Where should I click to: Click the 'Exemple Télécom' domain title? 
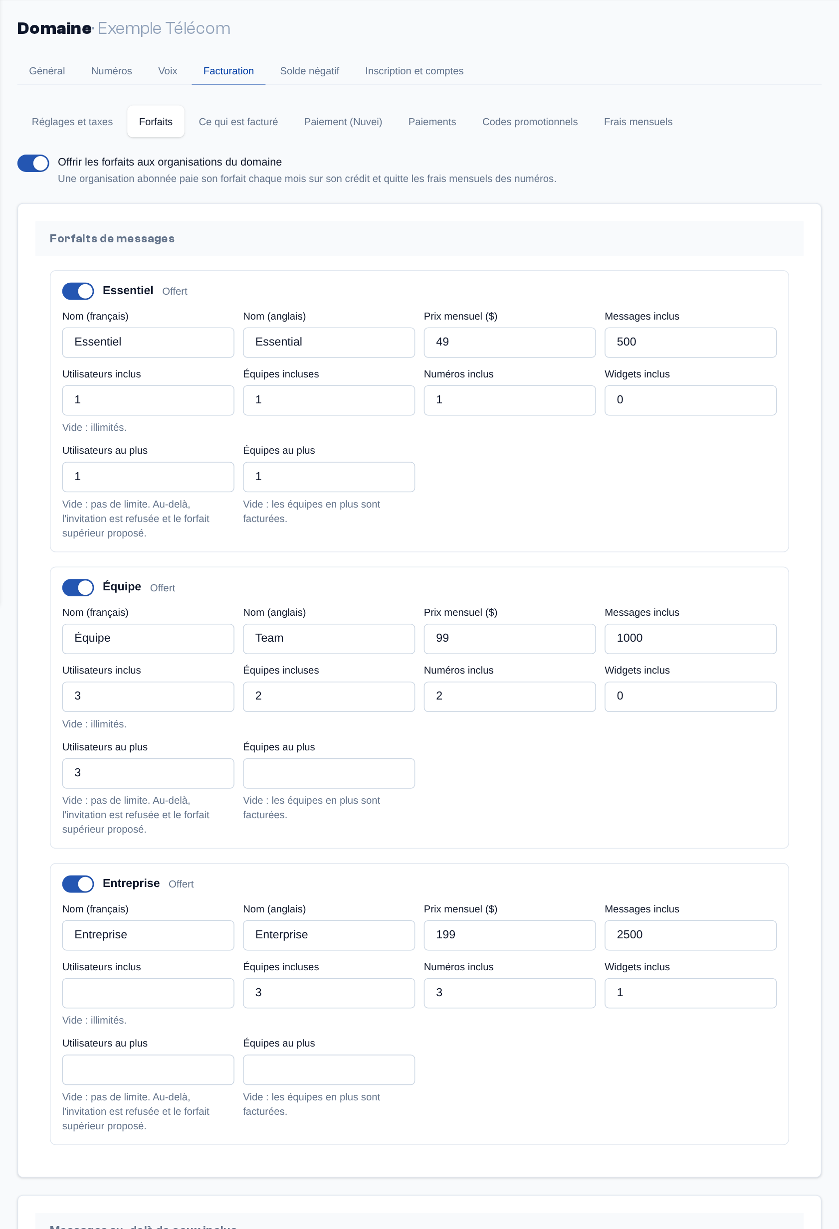click(164, 28)
